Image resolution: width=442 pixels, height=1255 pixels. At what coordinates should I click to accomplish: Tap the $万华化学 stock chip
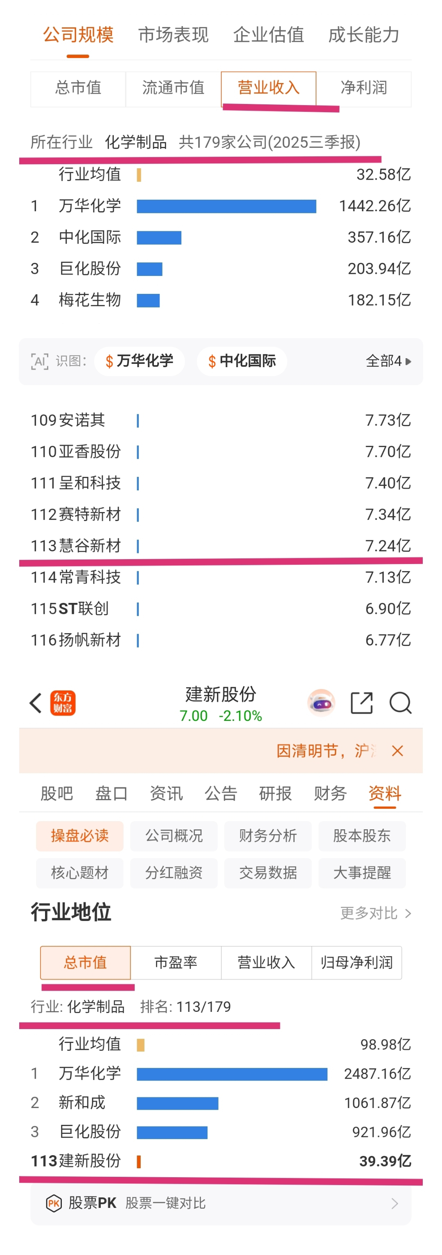[140, 361]
